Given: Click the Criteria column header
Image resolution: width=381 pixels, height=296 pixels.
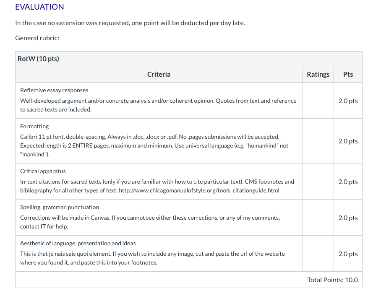Looking at the screenshot, I should point(159,74).
